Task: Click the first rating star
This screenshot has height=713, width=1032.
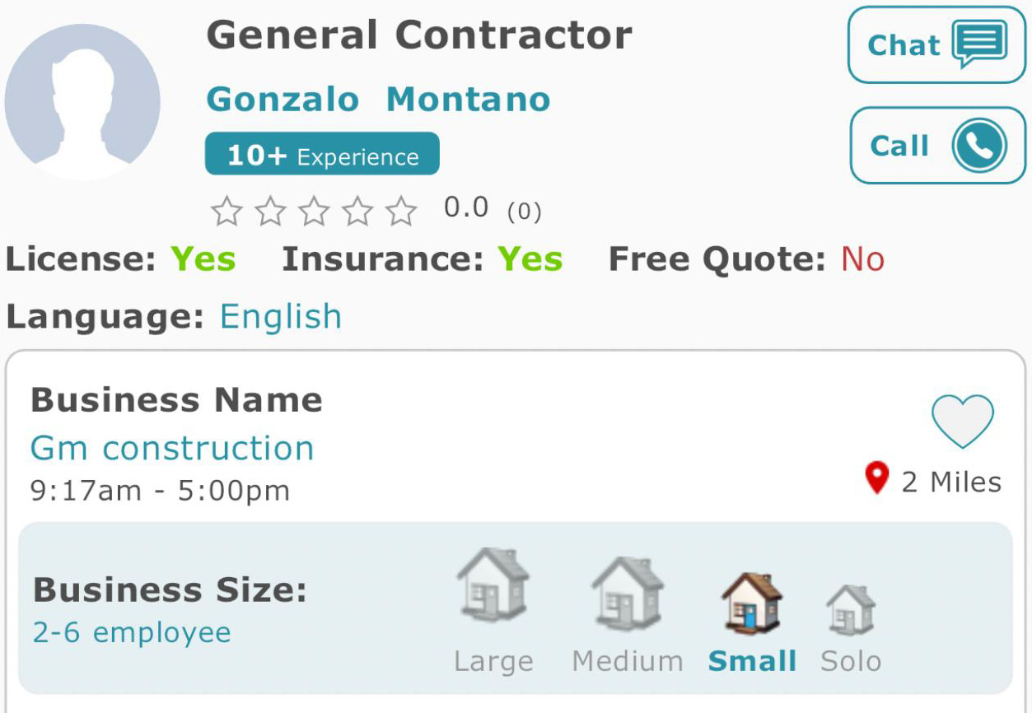Action: 226,211
